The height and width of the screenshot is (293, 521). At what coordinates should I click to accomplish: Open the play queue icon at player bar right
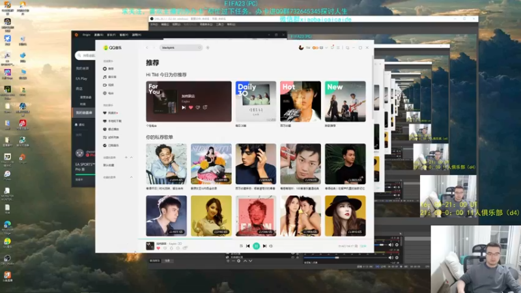(363, 246)
